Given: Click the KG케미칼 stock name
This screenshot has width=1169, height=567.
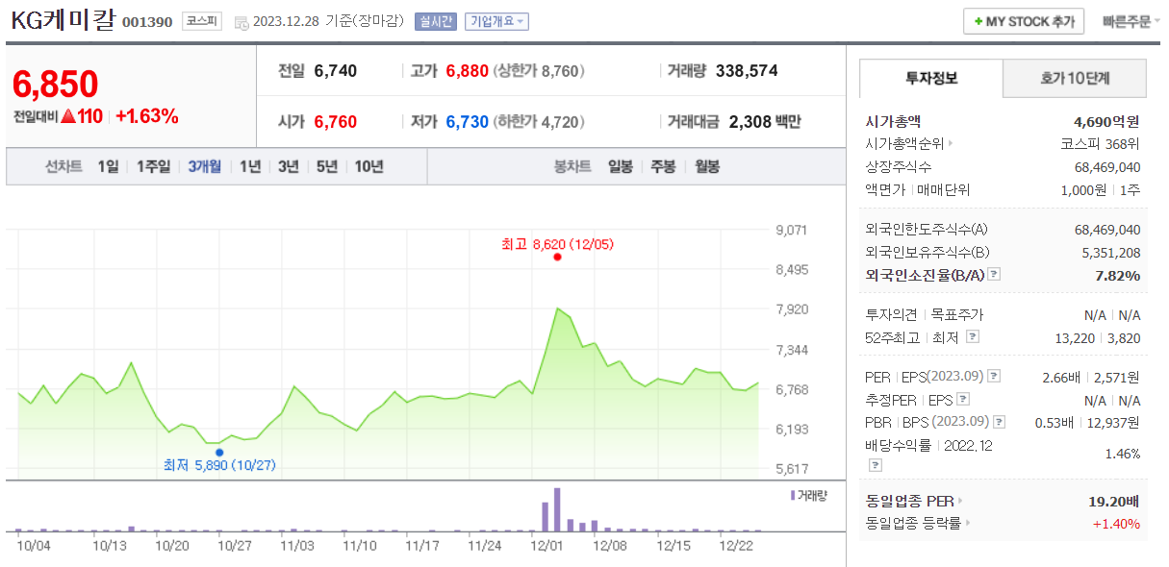Looking at the screenshot, I should point(63,20).
